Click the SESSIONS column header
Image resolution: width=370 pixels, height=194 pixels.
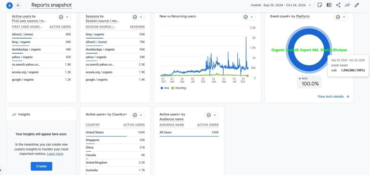tap(137, 27)
